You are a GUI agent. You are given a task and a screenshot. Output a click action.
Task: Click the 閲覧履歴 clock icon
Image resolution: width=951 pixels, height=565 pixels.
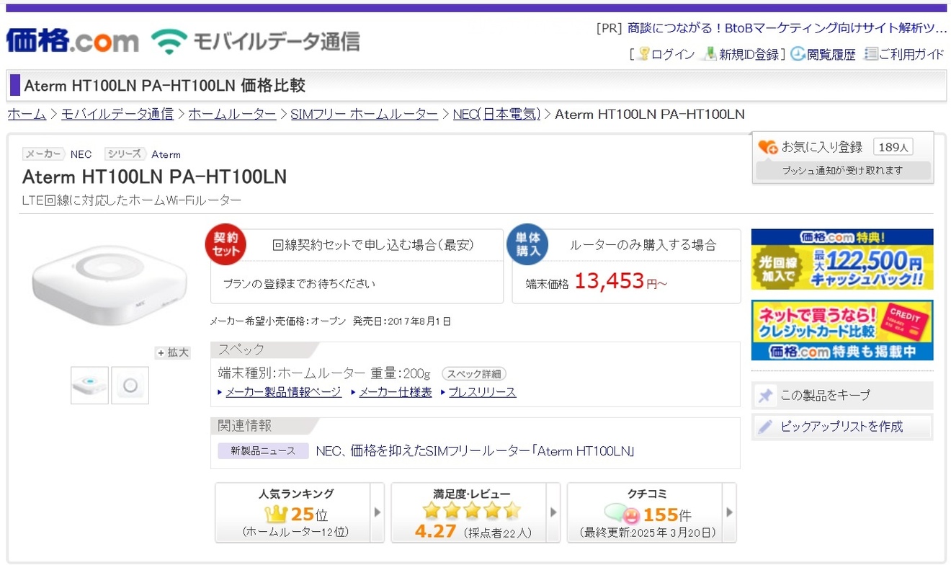798,54
